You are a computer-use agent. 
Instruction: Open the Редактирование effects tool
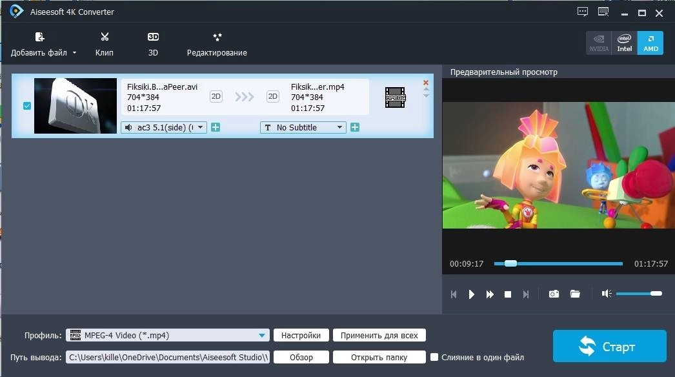[x=217, y=45]
